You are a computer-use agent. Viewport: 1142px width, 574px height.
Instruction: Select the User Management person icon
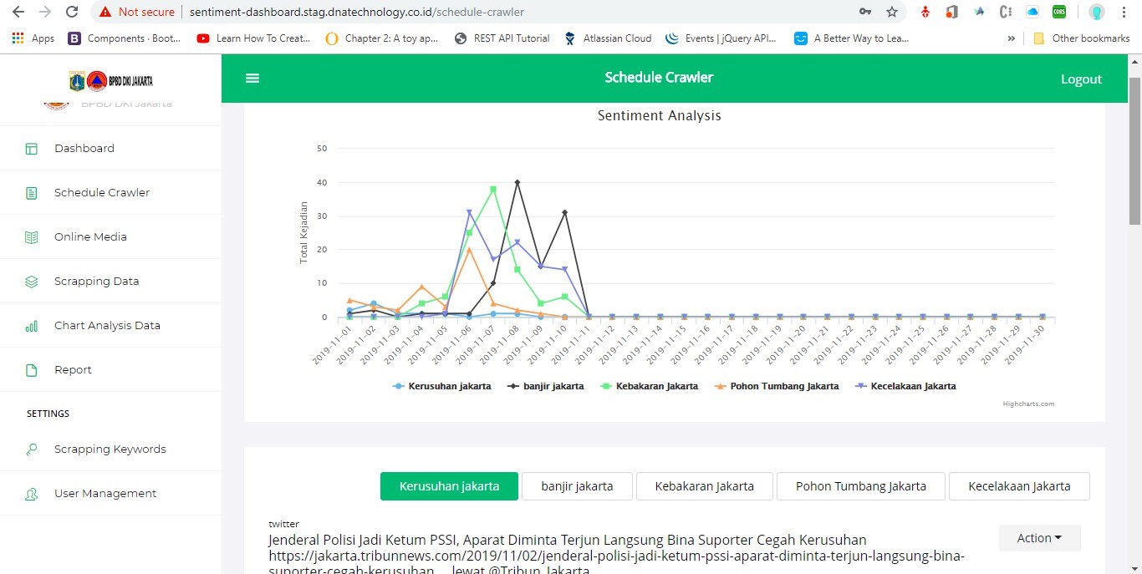point(32,493)
